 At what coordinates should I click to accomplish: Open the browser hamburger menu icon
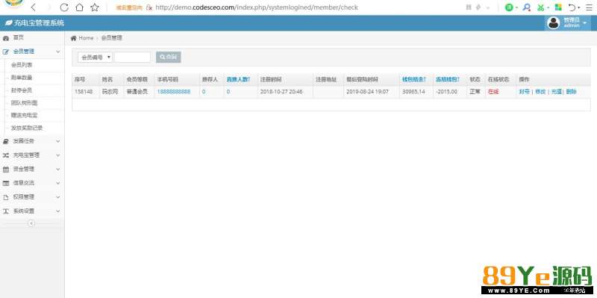pyautogui.click(x=589, y=7)
